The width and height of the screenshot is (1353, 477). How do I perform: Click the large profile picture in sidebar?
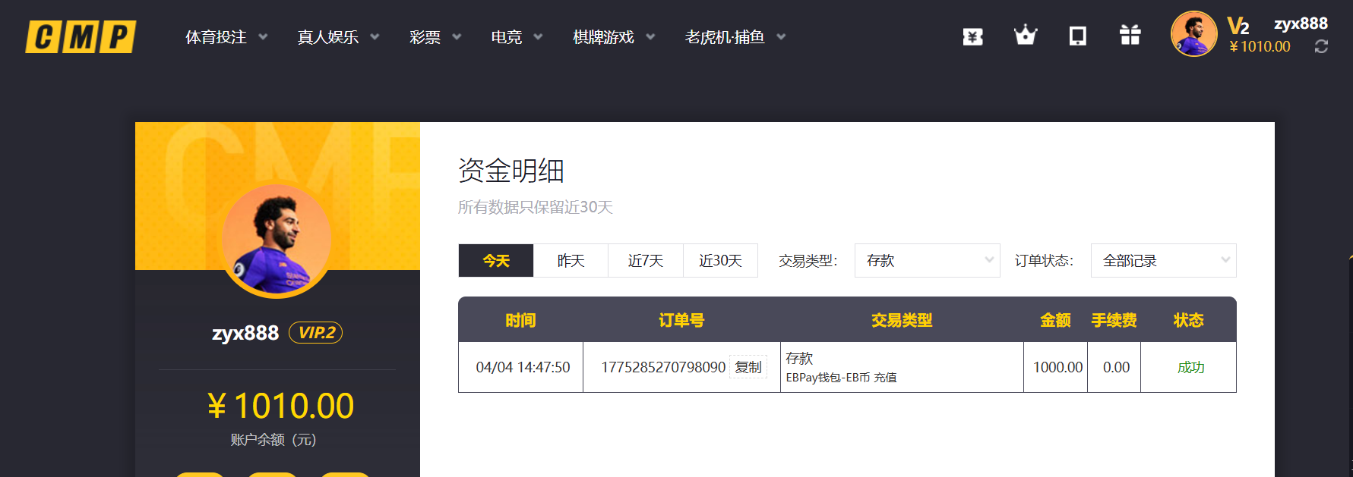277,240
